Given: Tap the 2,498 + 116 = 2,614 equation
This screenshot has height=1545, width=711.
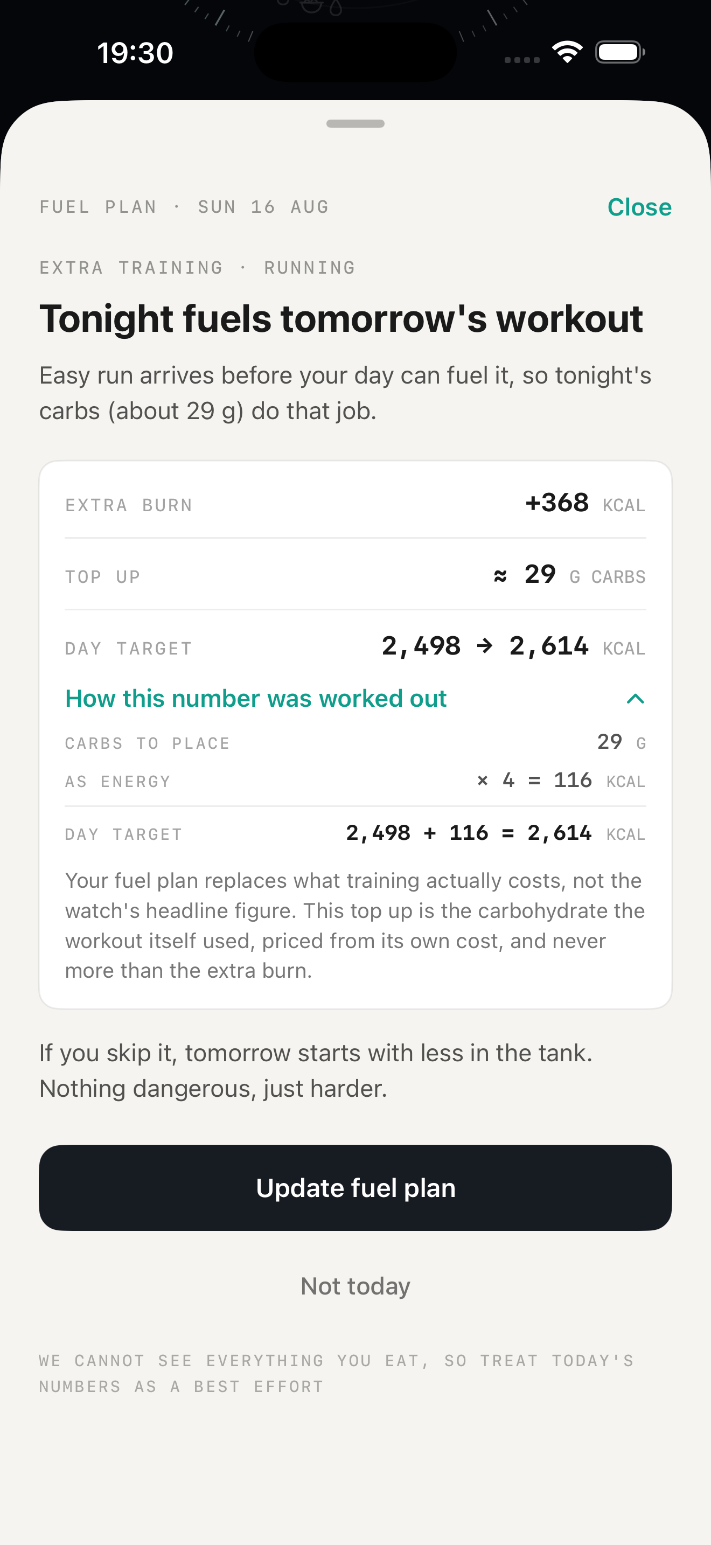Looking at the screenshot, I should [x=468, y=833].
